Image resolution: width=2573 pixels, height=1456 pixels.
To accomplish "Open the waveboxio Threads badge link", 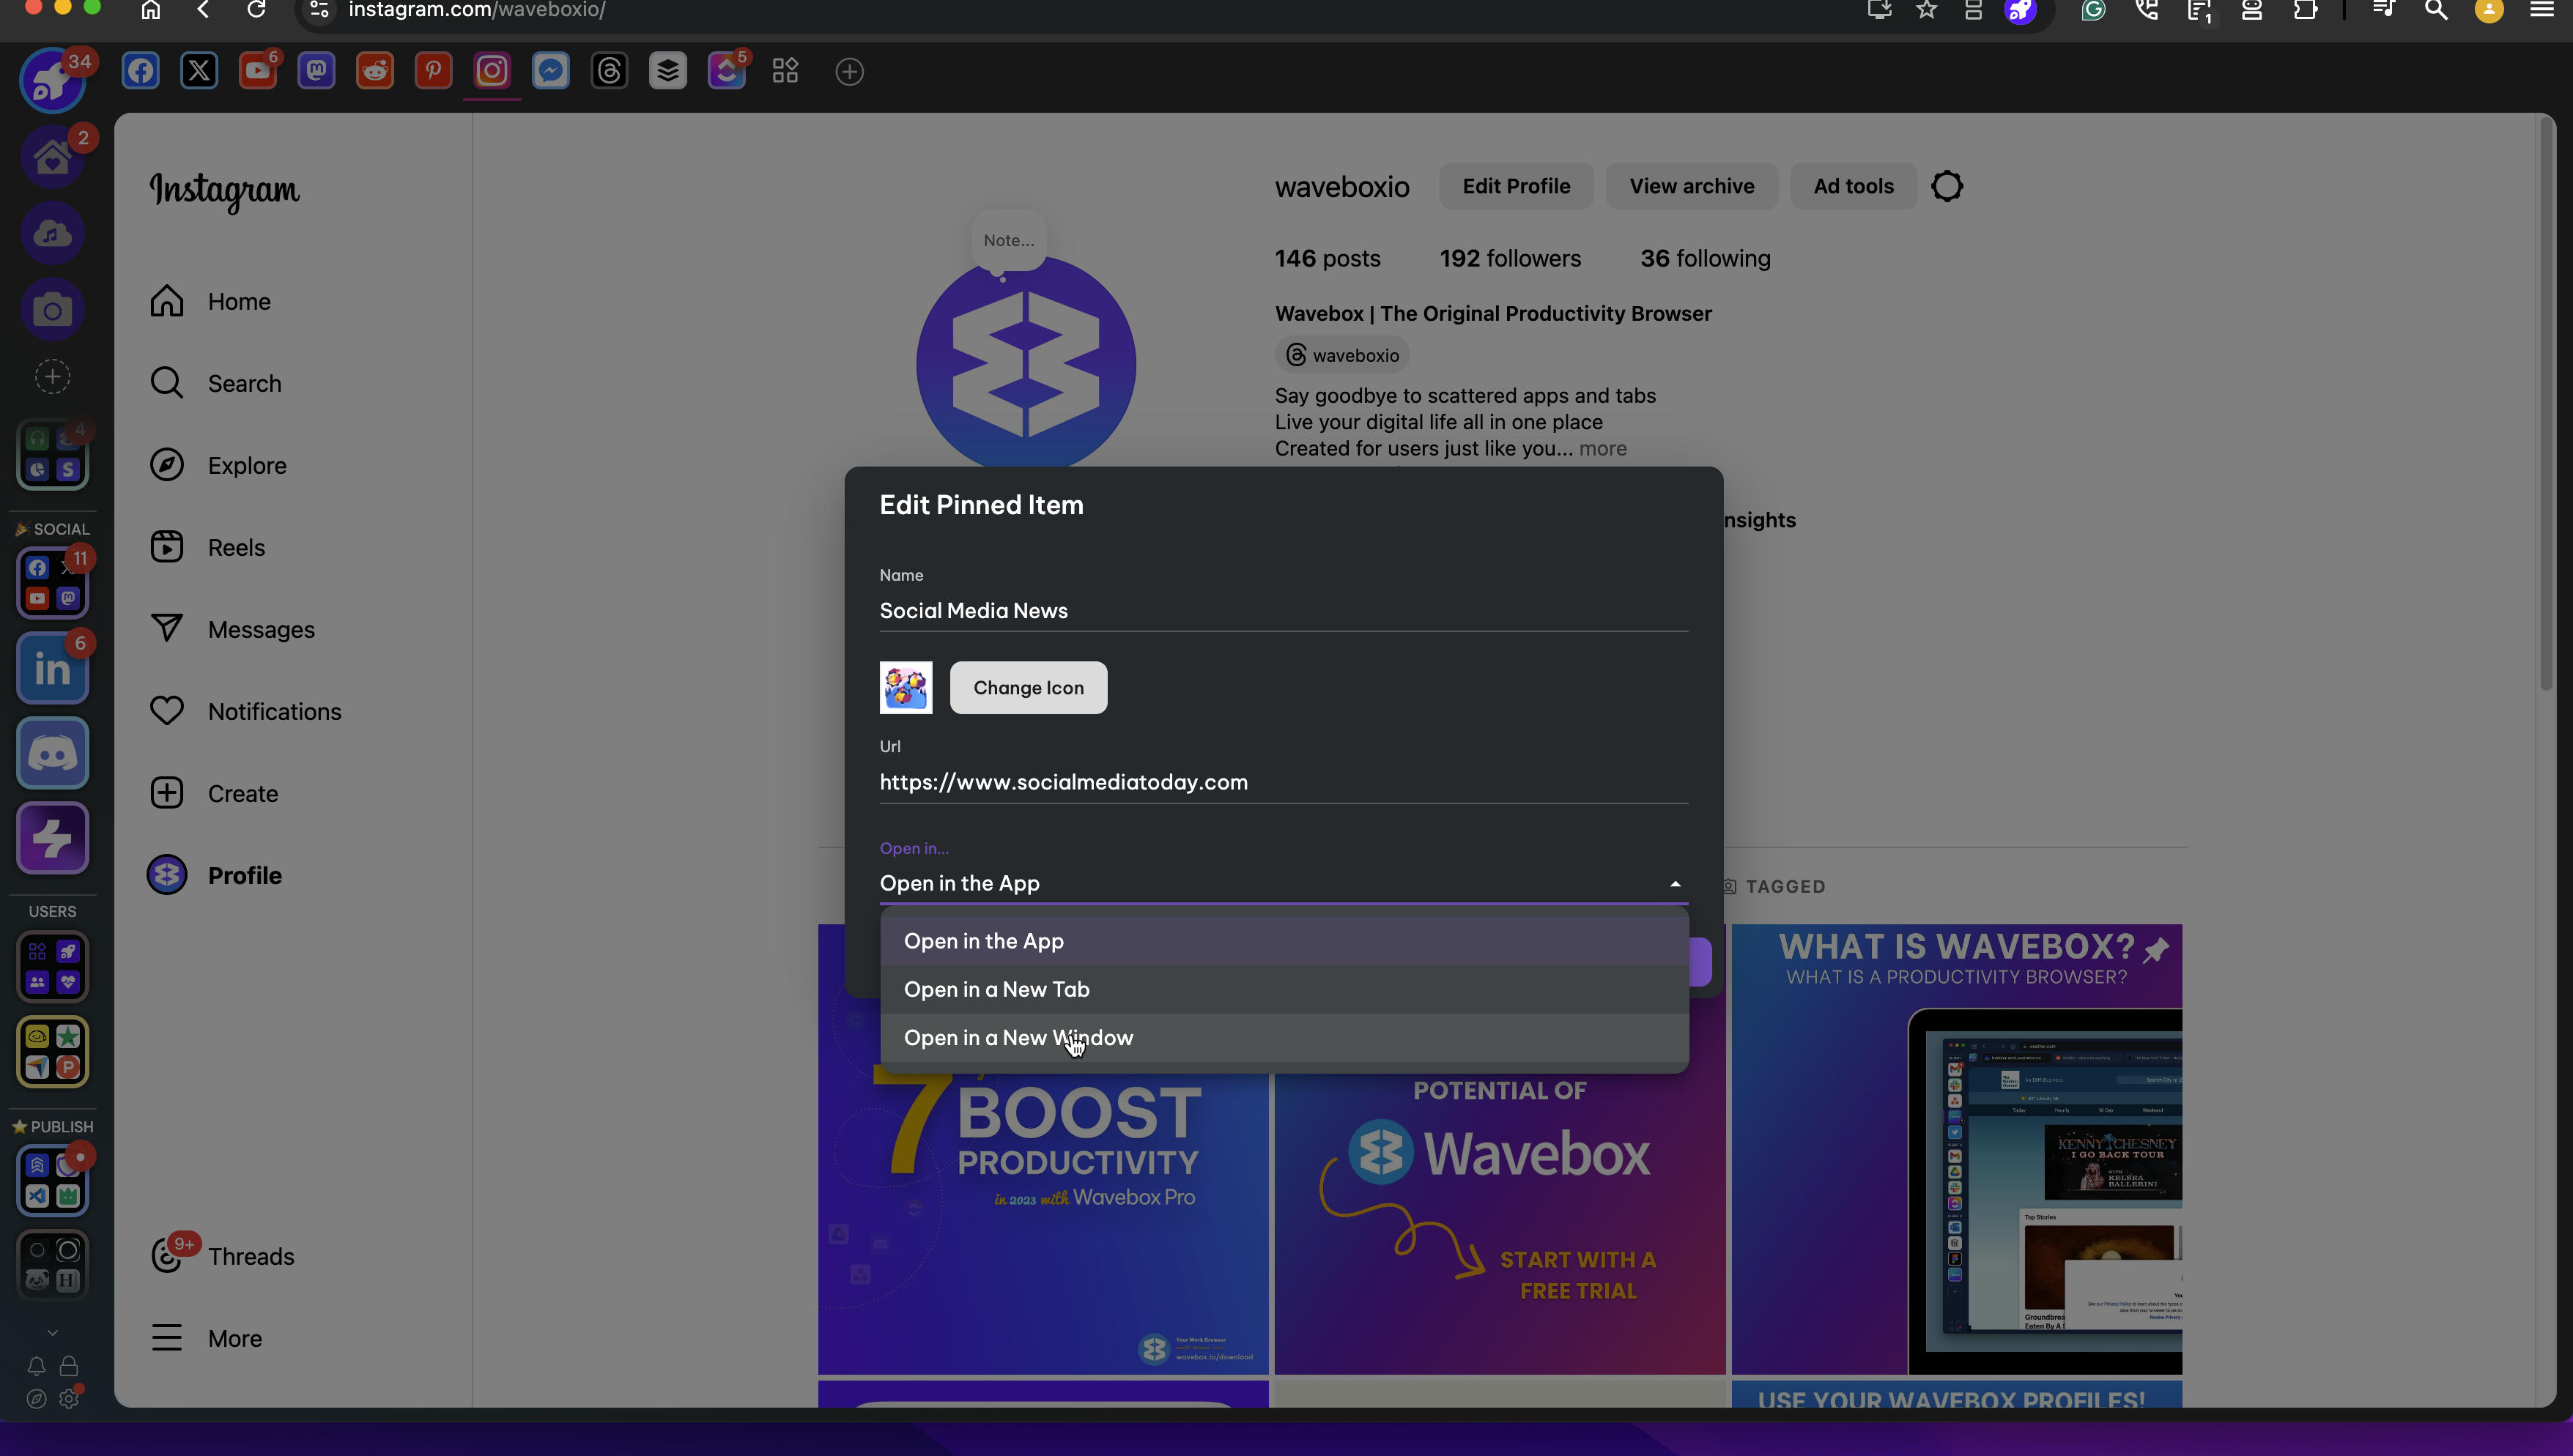I will (x=1342, y=355).
